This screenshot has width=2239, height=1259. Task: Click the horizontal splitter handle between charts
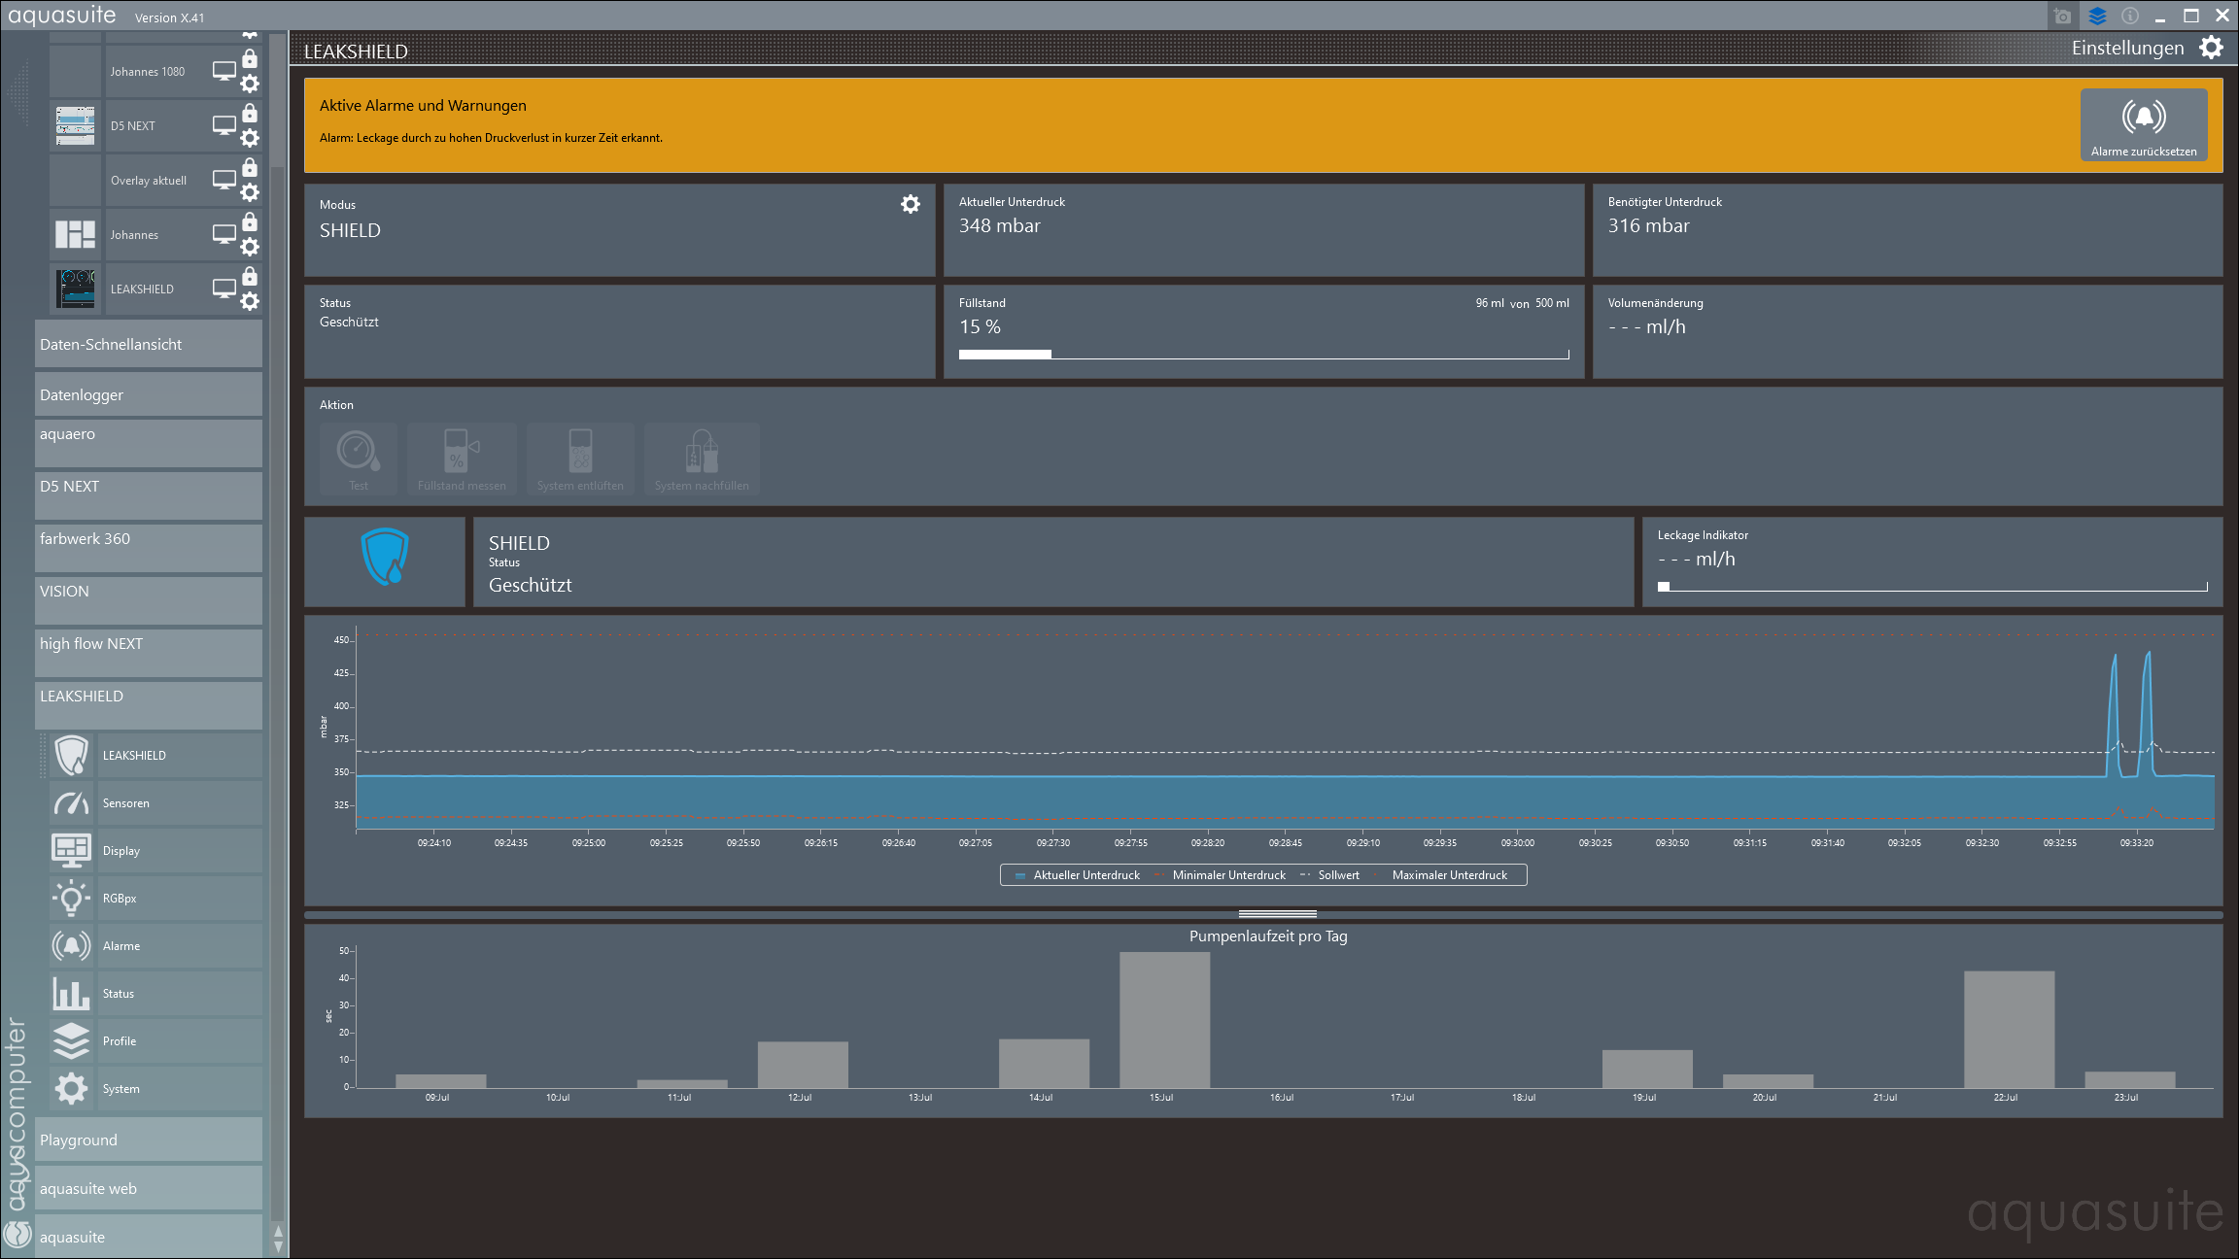[x=1277, y=914]
